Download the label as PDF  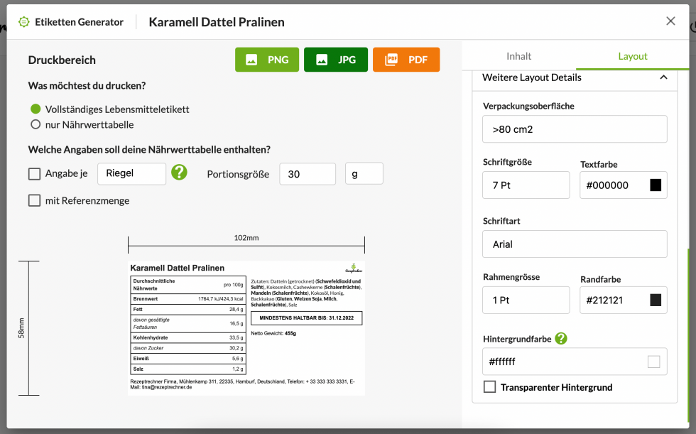pyautogui.click(x=406, y=60)
